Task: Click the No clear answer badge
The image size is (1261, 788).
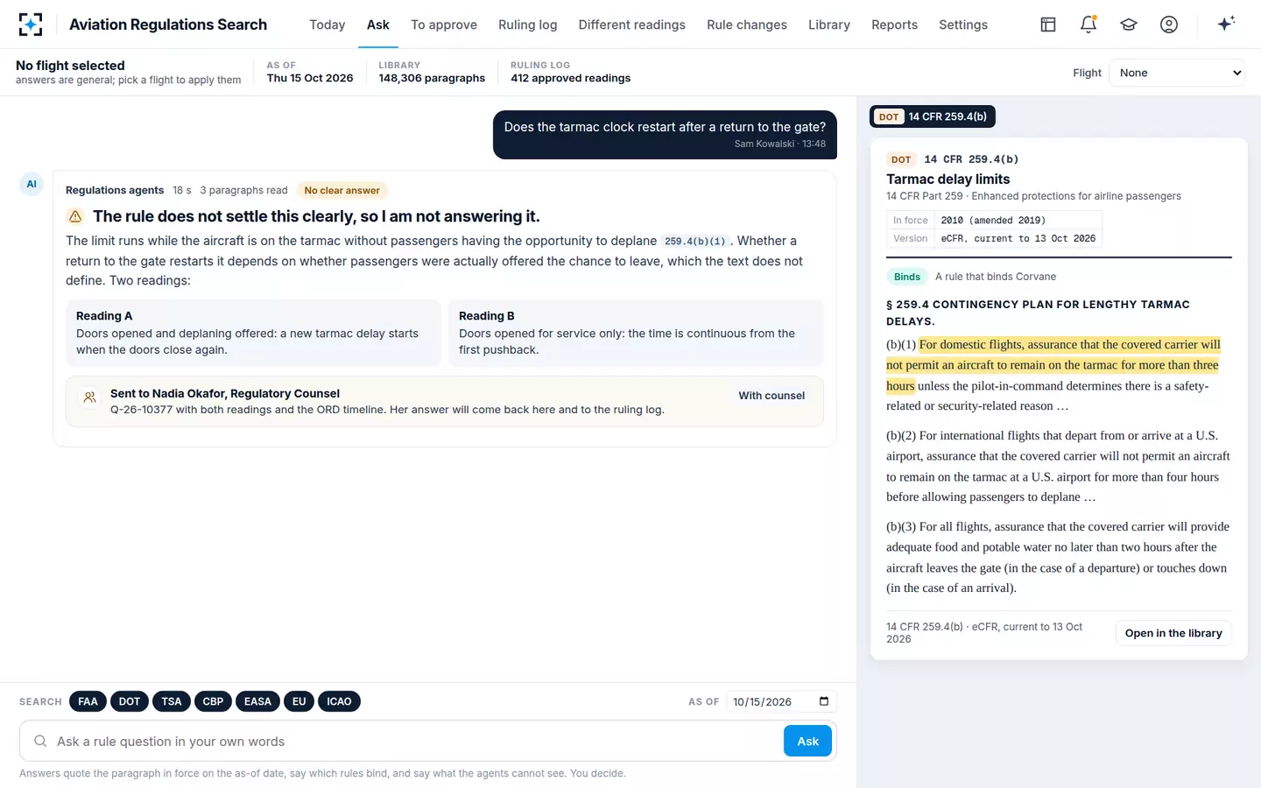Action: point(342,190)
